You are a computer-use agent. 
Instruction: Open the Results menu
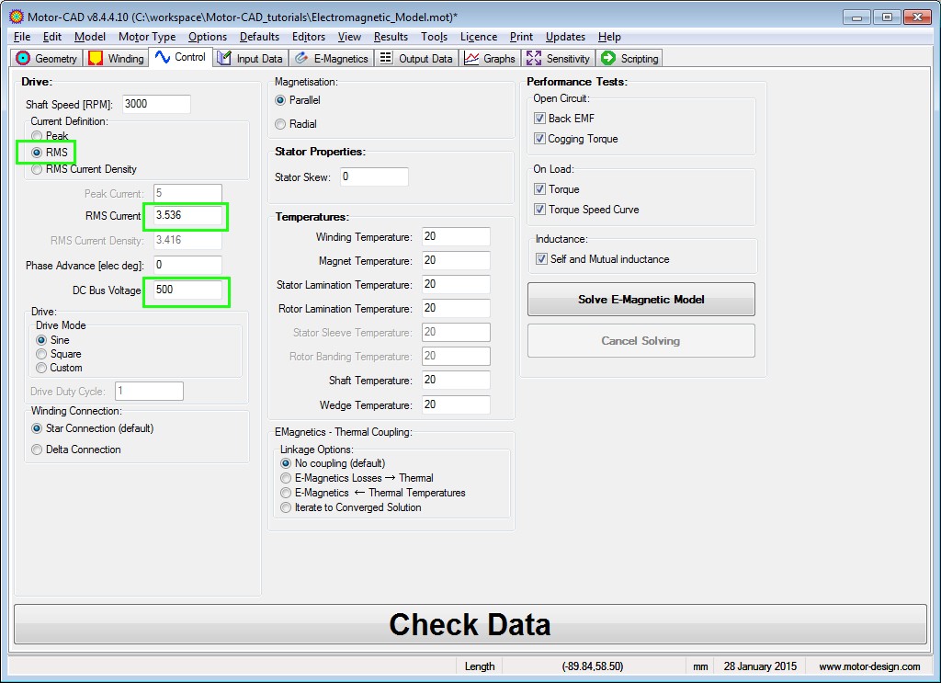tap(391, 37)
